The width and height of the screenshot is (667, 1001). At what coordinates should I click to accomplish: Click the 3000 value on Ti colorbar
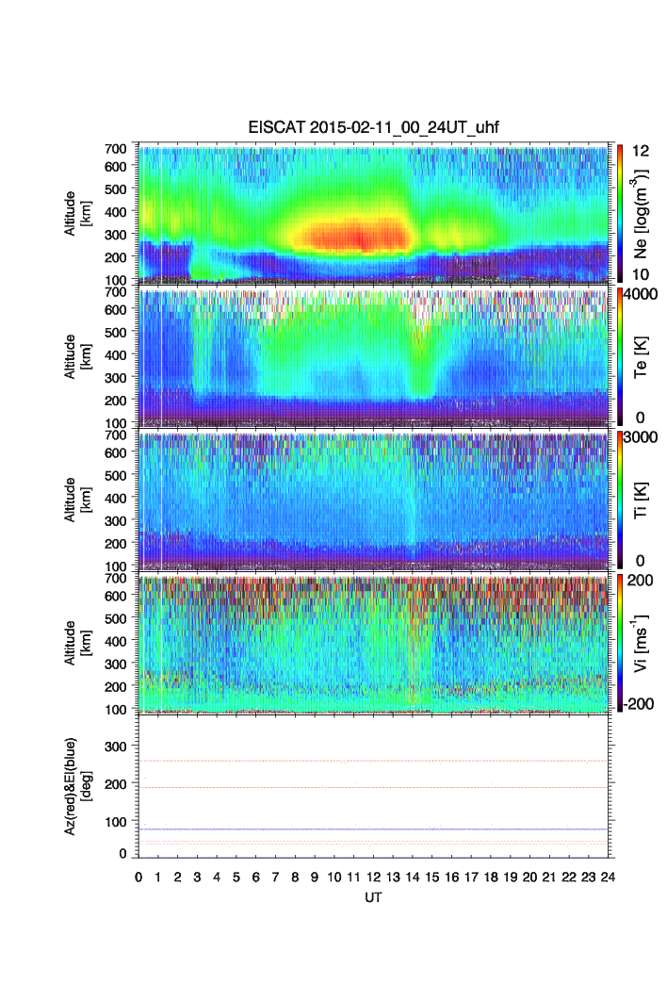pyautogui.click(x=641, y=436)
